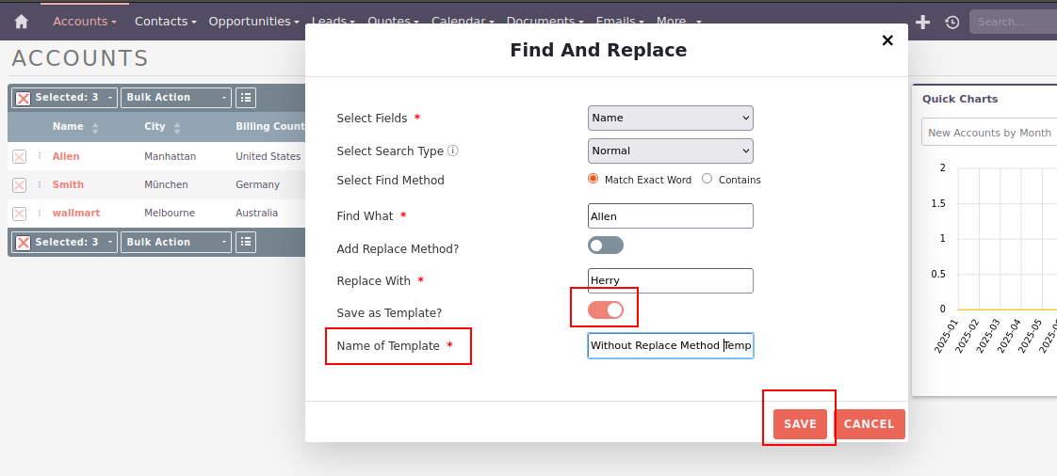Expand the Select Search Type dropdown
Screen dimensions: 1057x476
670,151
